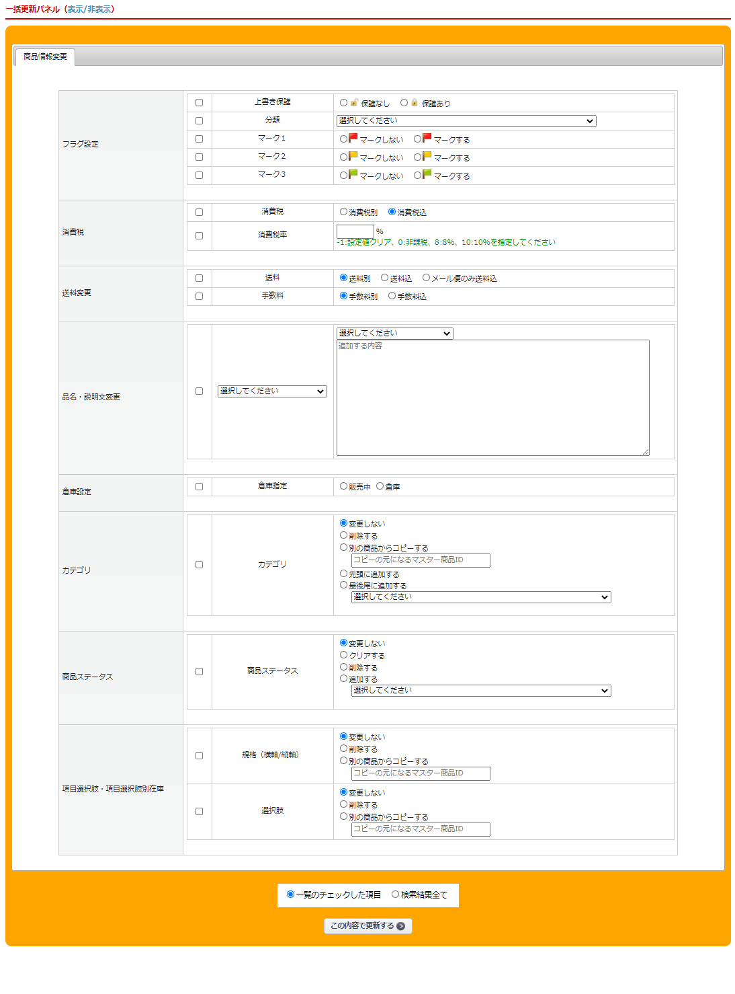Viewport: 735px width, 994px height.
Task: Choose the 消費税別 radio option
Action: pyautogui.click(x=343, y=212)
